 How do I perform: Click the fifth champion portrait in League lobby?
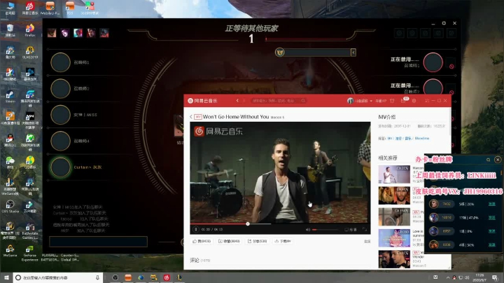tap(104, 33)
